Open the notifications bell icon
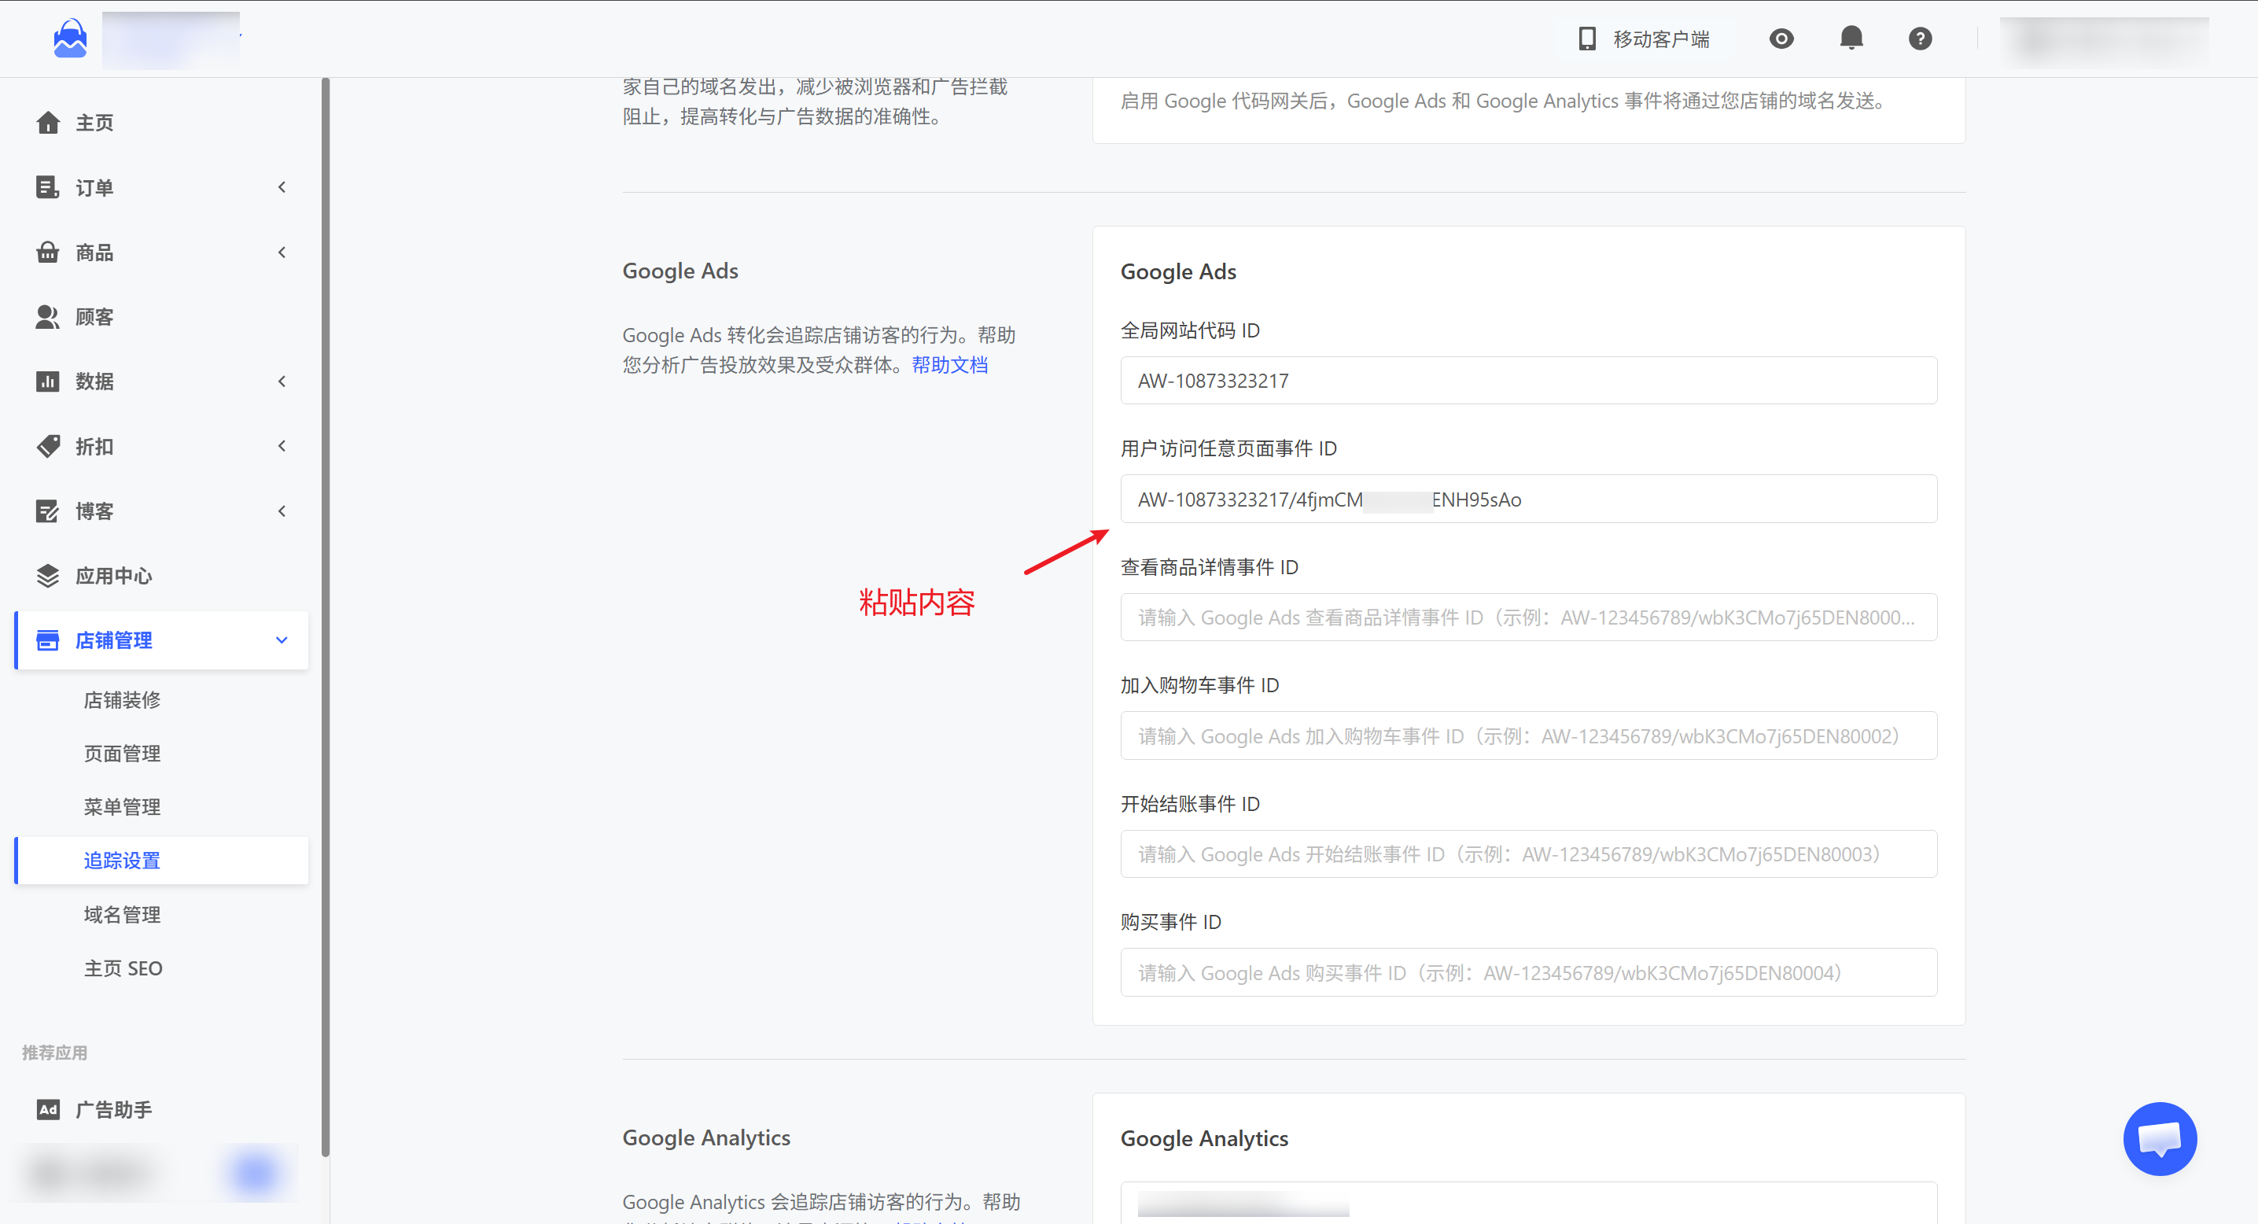Image resolution: width=2258 pixels, height=1224 pixels. tap(1851, 39)
